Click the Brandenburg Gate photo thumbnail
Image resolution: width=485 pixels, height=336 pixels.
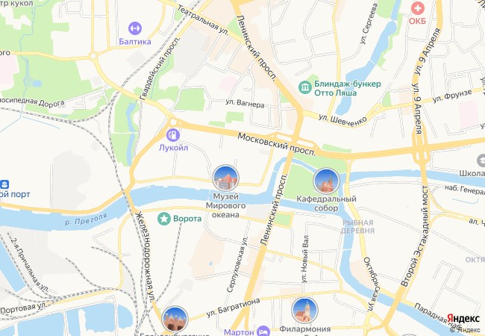coord(175,319)
